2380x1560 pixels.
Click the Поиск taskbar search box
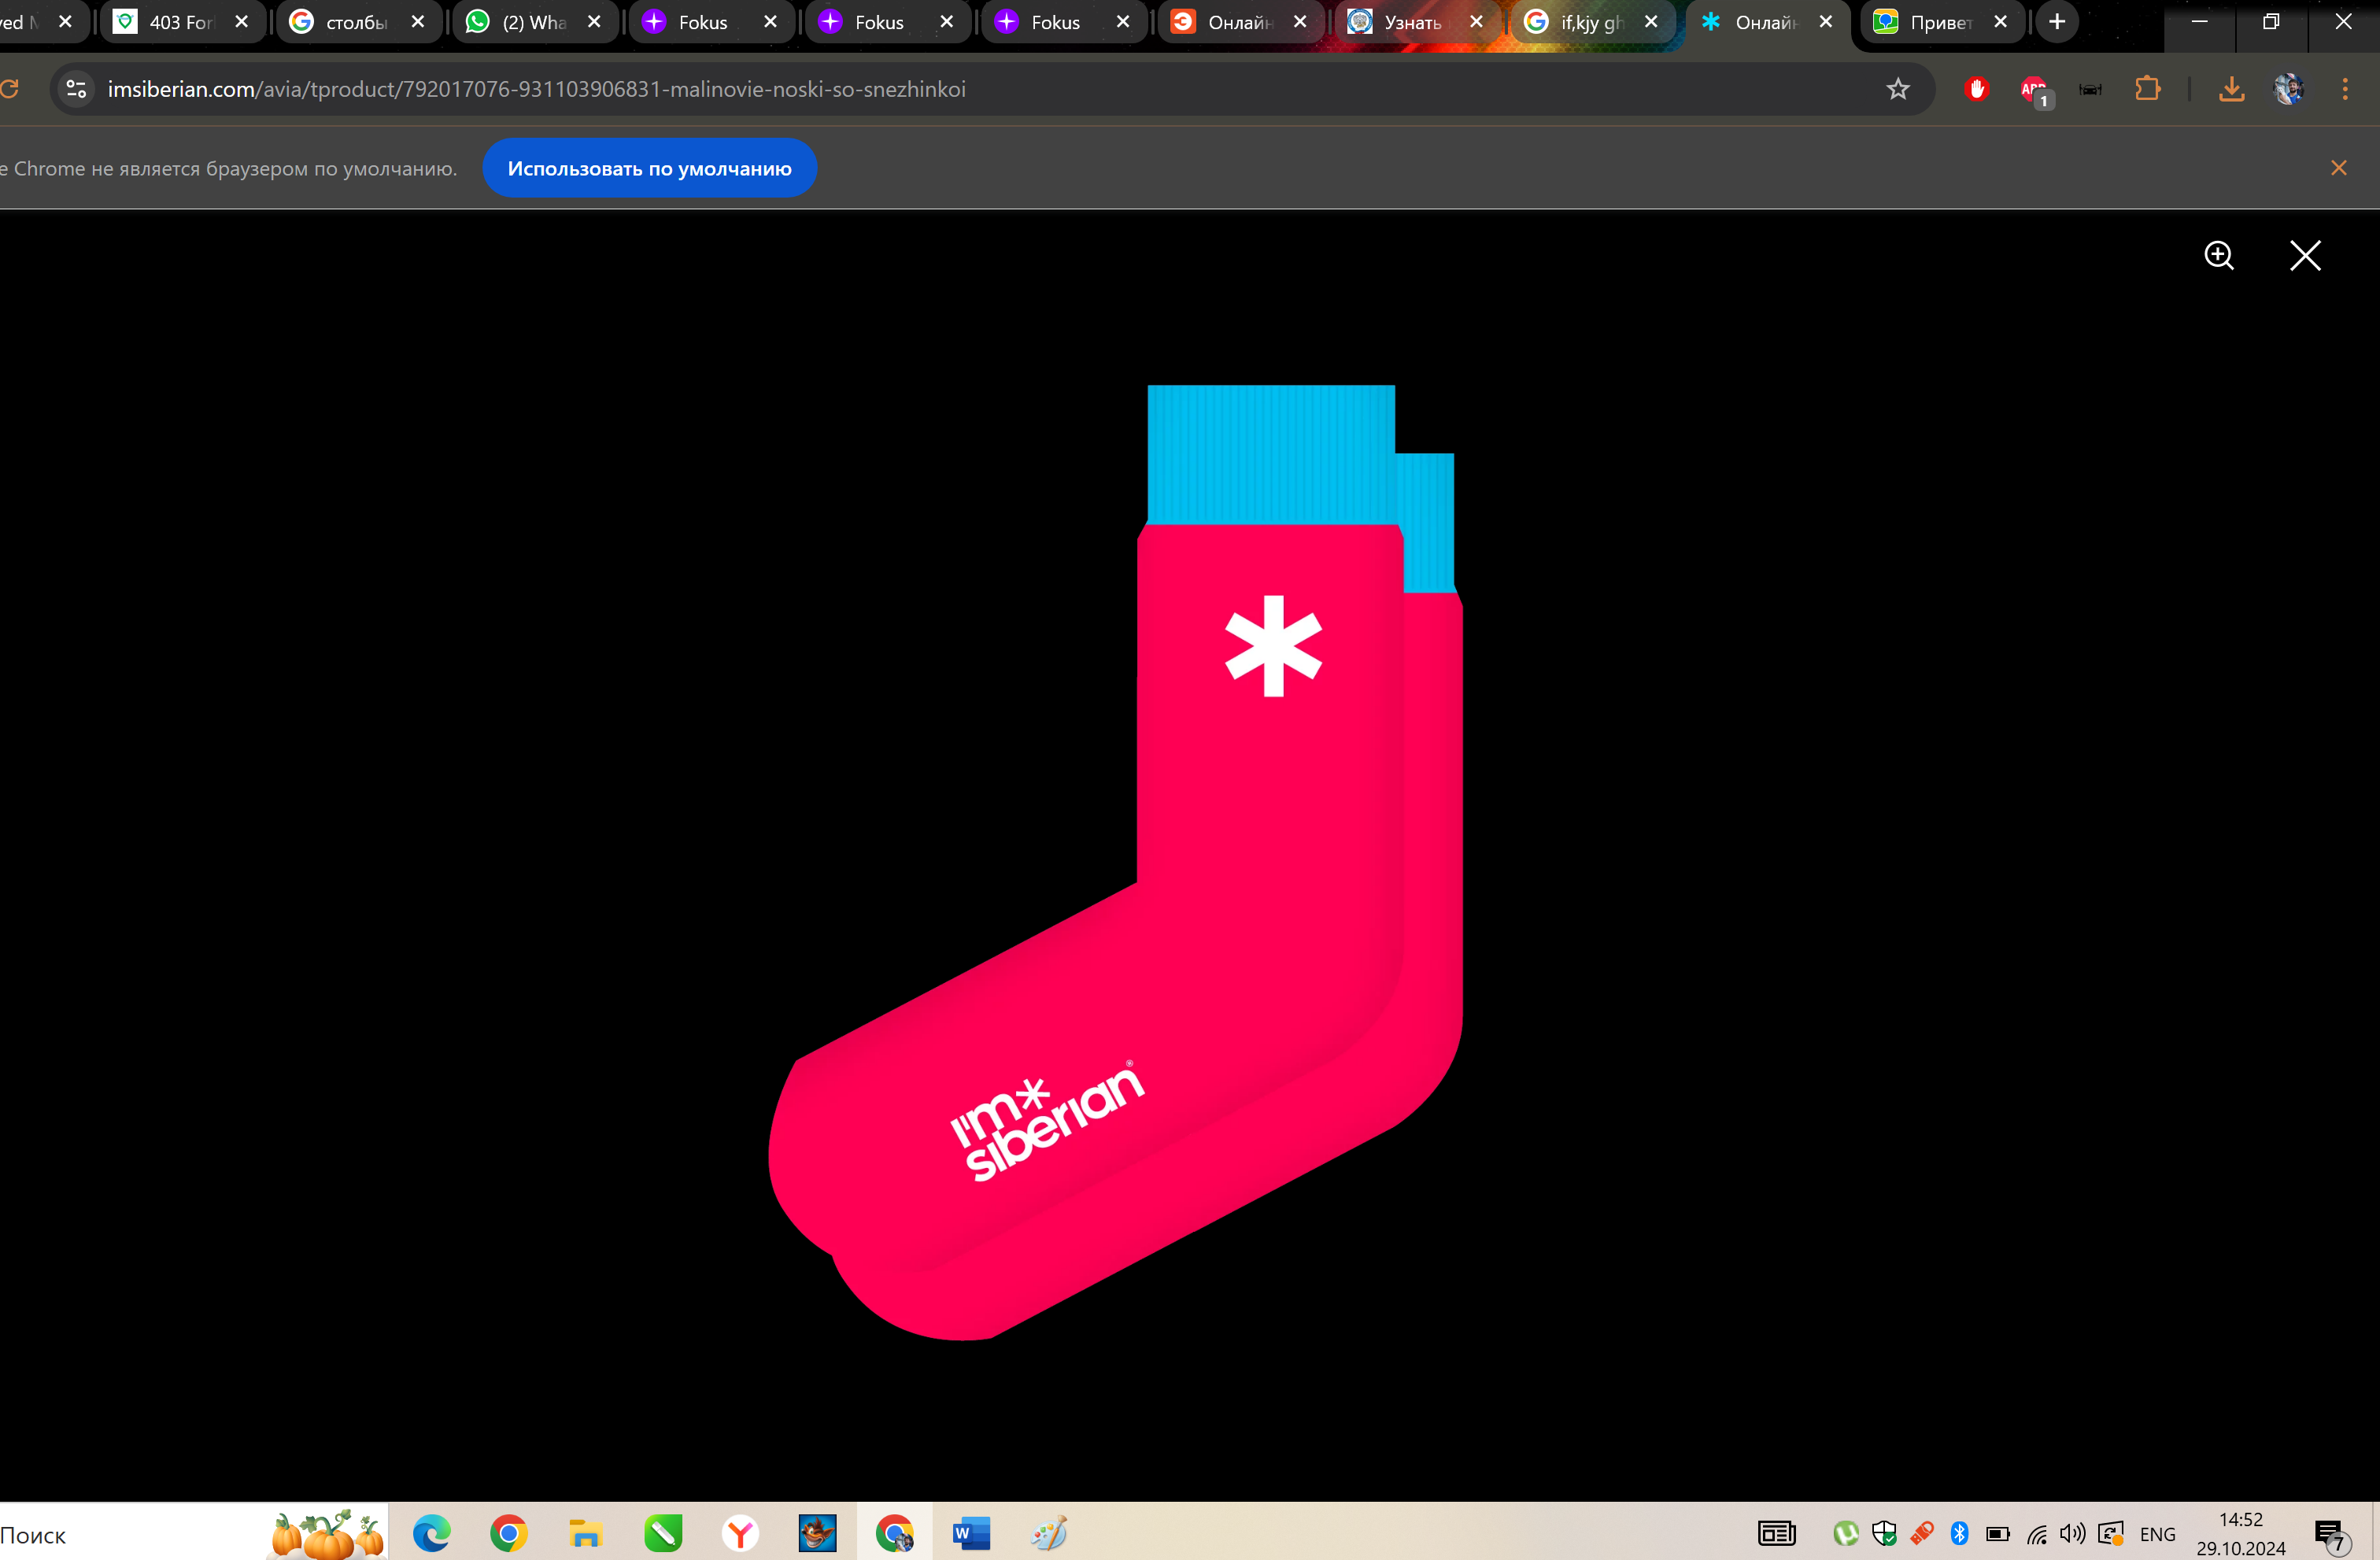pos(194,1533)
